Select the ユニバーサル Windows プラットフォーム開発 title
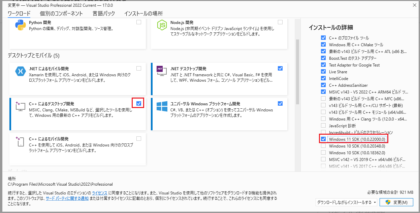The height and width of the screenshot is (213, 420). (x=205, y=104)
